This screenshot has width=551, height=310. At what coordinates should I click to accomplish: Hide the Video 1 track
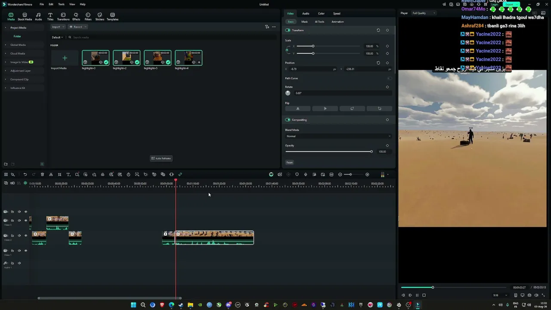(25, 251)
